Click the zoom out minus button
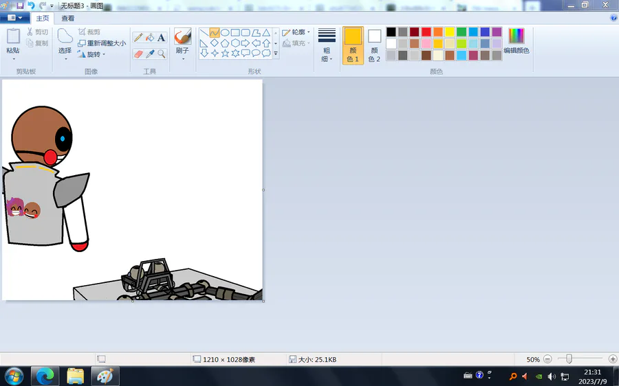This screenshot has height=386, width=619. 547,359
